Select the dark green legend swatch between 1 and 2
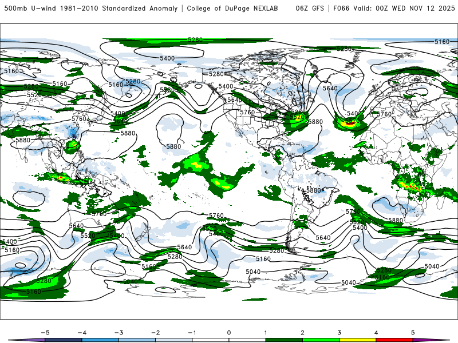 (x=284, y=340)
